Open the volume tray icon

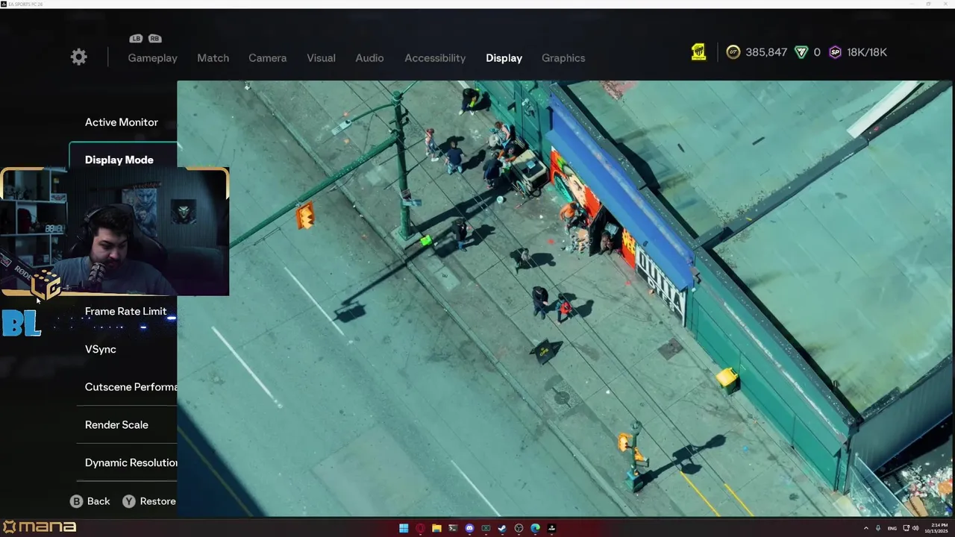tap(915, 528)
